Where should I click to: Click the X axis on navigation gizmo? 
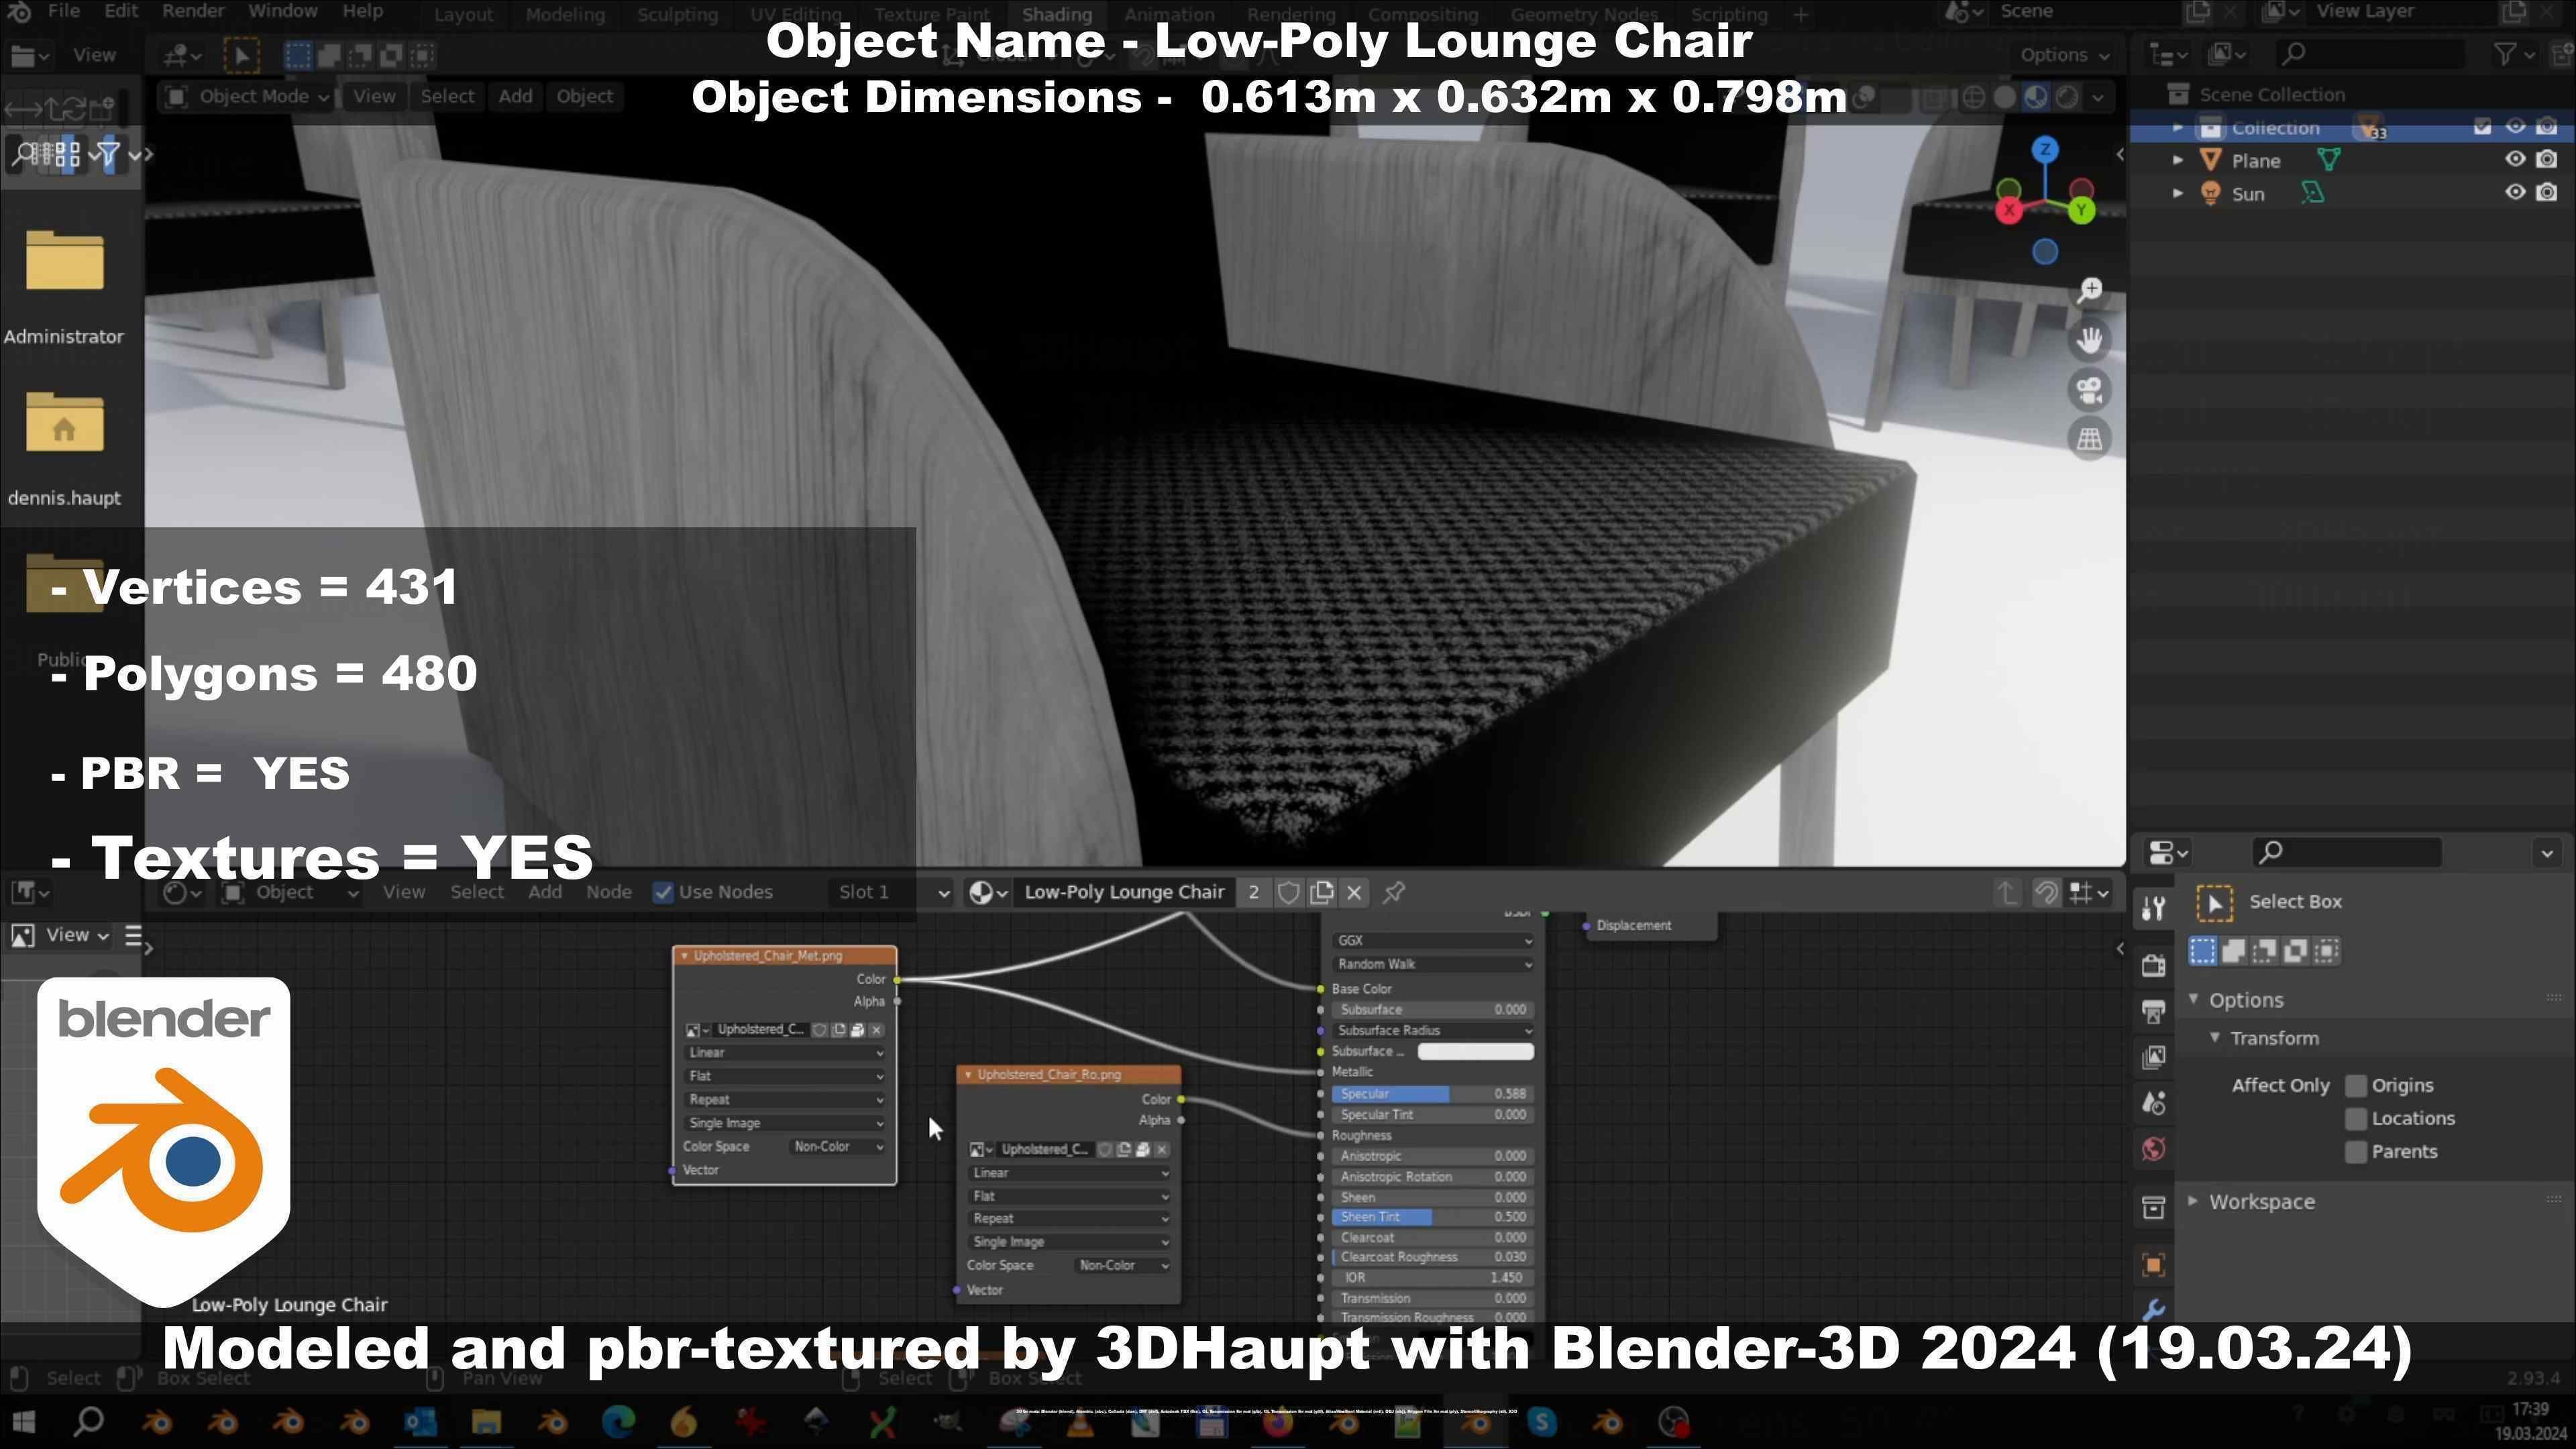click(2009, 210)
